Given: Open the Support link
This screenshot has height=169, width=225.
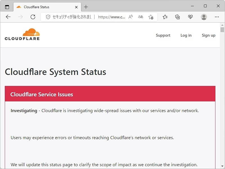Looking at the screenshot, I should point(163,35).
